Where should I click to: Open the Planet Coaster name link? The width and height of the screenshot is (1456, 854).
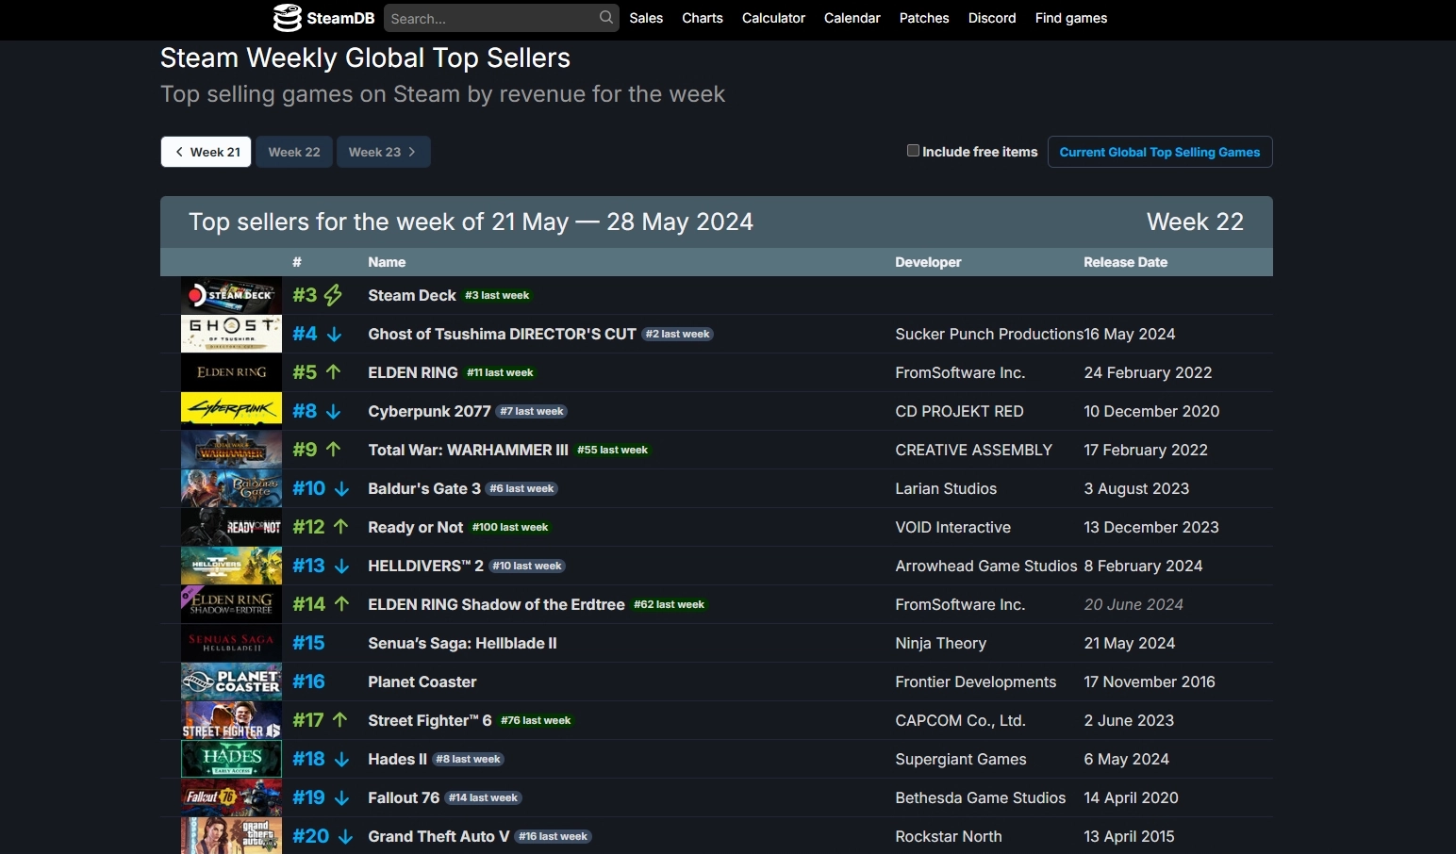click(x=422, y=682)
